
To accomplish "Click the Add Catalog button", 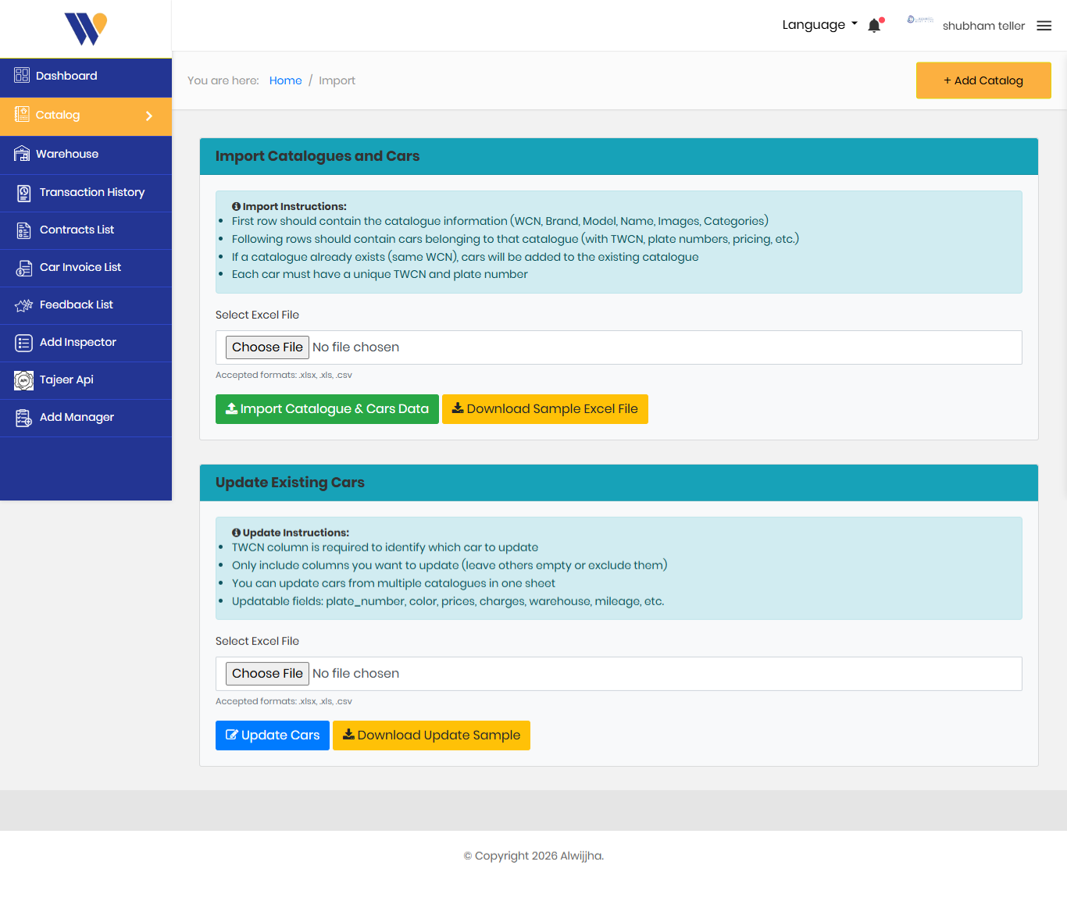I will pos(983,80).
